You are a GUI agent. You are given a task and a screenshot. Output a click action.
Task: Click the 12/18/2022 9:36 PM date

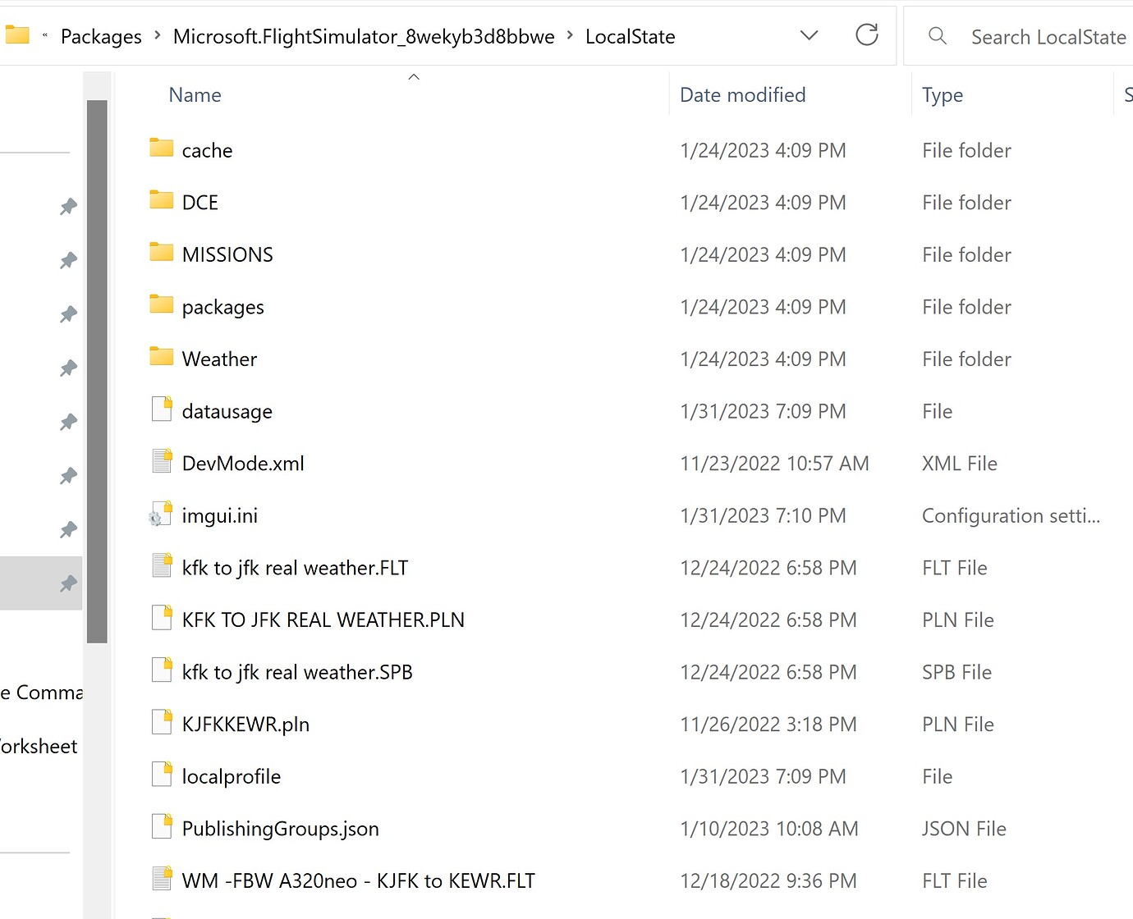point(768,881)
